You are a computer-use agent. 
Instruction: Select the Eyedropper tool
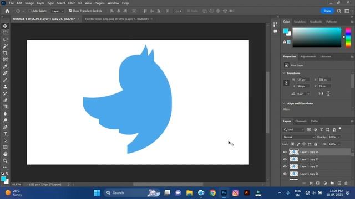pos(5,66)
